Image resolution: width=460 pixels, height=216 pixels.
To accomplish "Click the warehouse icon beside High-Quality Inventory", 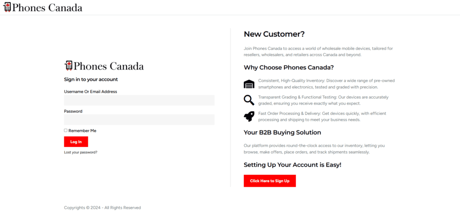I will pyautogui.click(x=249, y=84).
